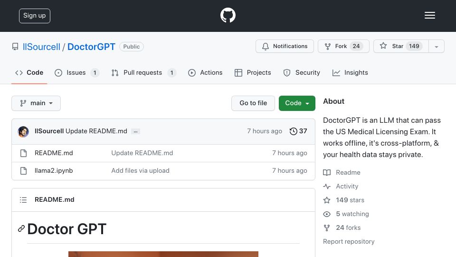Open the llama2.ipynb file
The image size is (456, 257).
[x=54, y=171]
